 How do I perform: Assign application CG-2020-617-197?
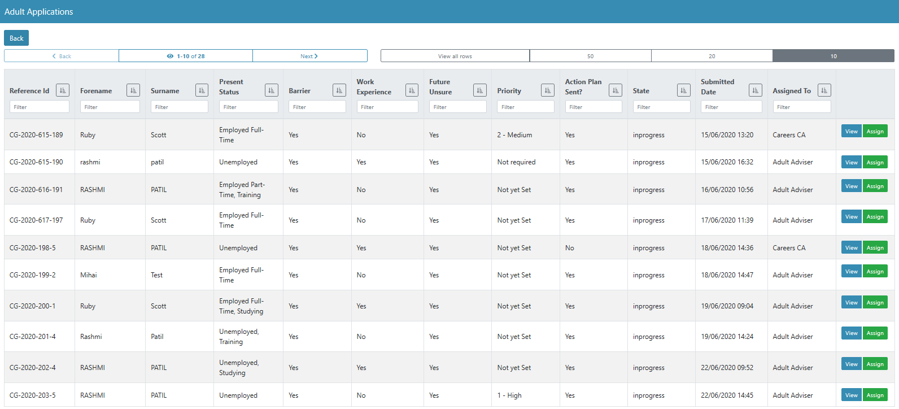tap(875, 216)
